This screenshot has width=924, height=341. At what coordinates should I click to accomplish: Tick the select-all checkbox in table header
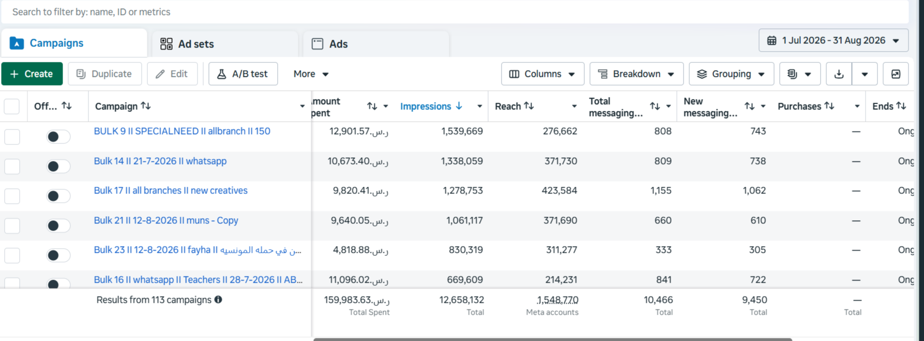(x=12, y=106)
